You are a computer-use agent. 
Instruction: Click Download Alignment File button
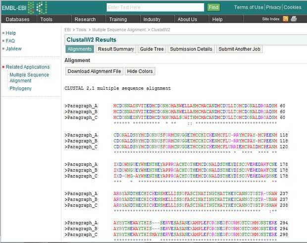94,71
